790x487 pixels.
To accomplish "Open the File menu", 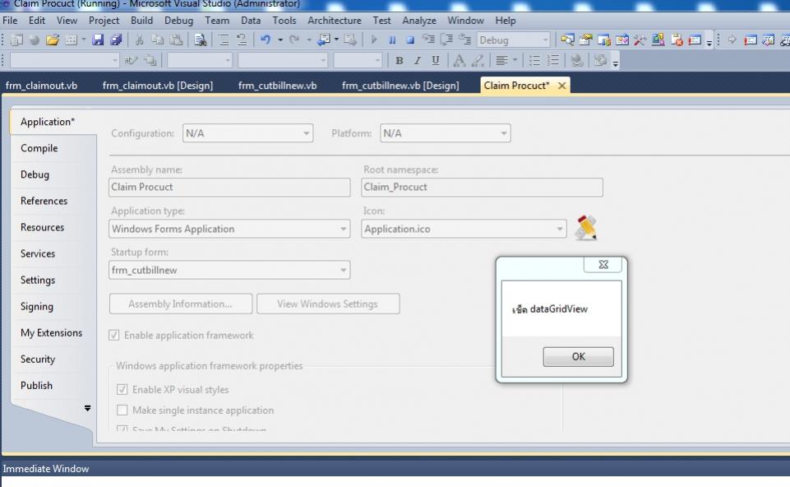I will [10, 21].
